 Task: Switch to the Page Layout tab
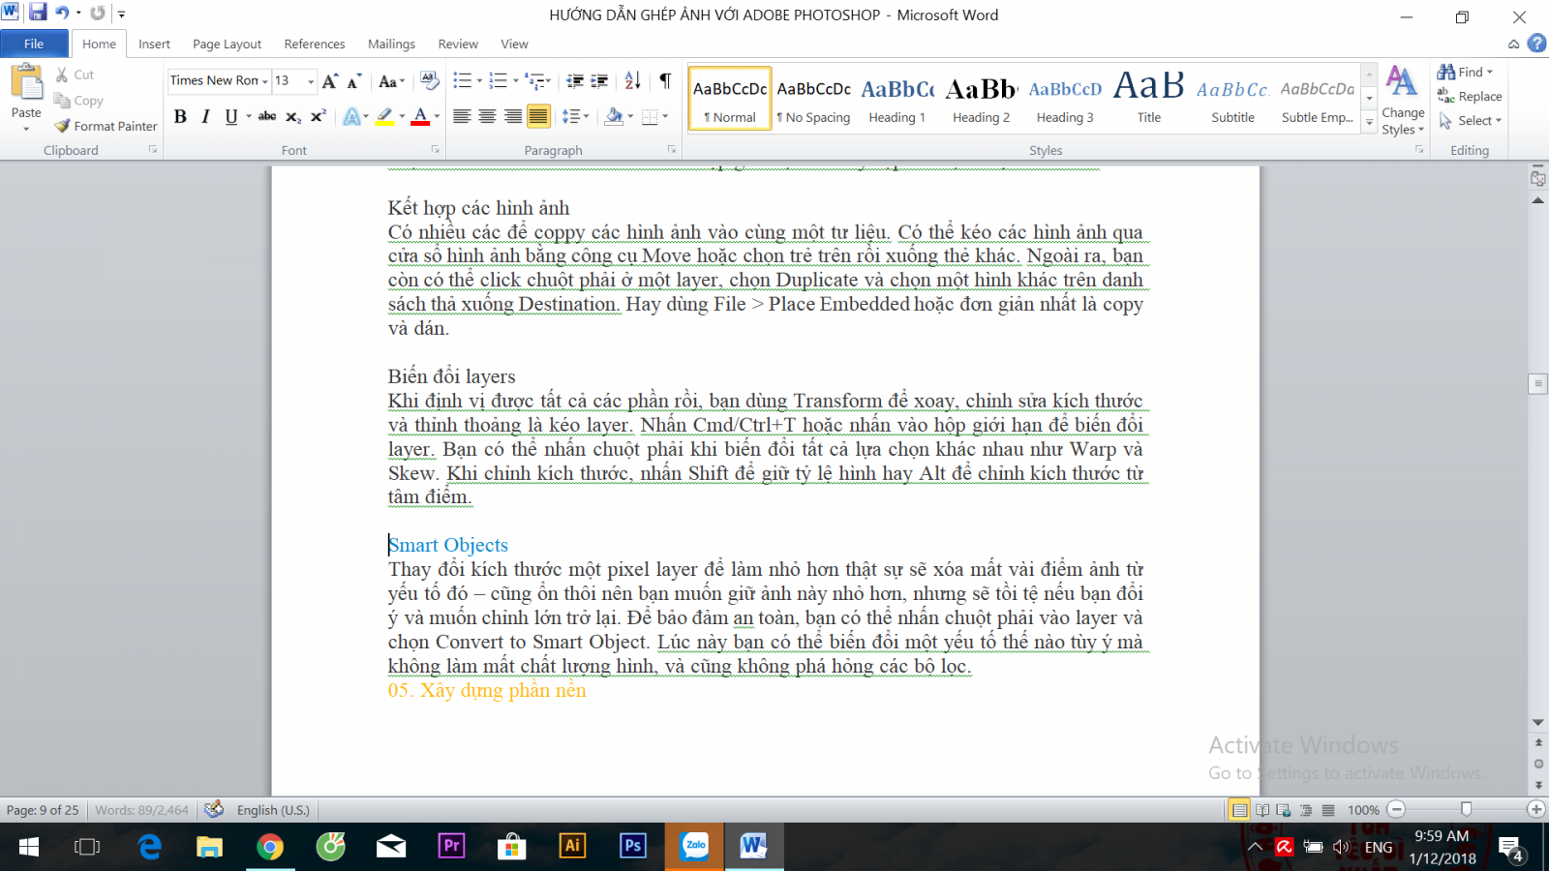pyautogui.click(x=227, y=44)
